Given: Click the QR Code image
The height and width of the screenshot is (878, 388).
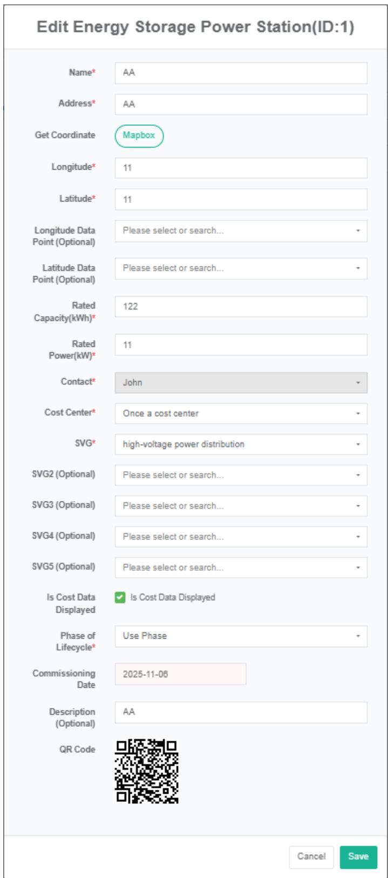Looking at the screenshot, I should pyautogui.click(x=147, y=771).
